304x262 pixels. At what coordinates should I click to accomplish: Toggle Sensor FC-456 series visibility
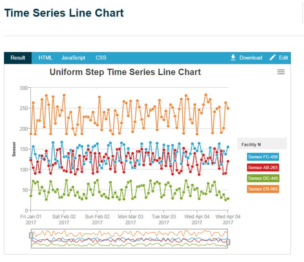[263, 157]
